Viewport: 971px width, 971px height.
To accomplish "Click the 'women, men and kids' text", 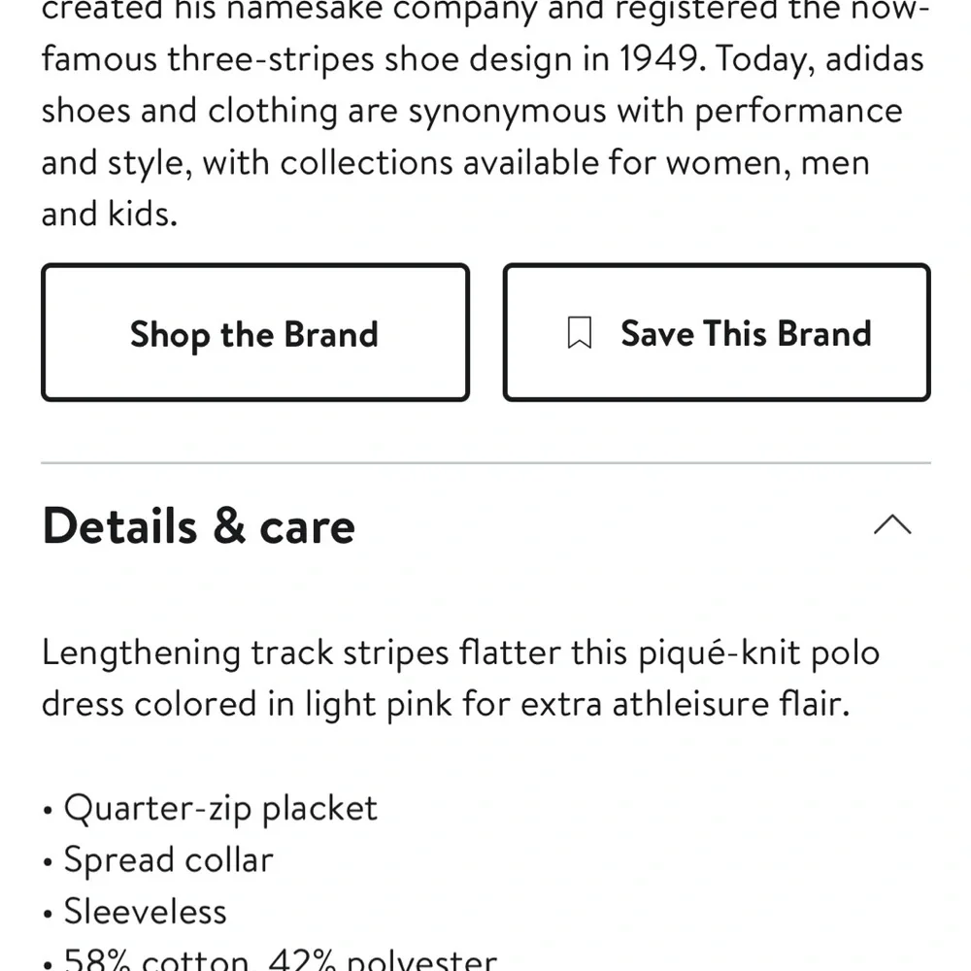I will [767, 162].
